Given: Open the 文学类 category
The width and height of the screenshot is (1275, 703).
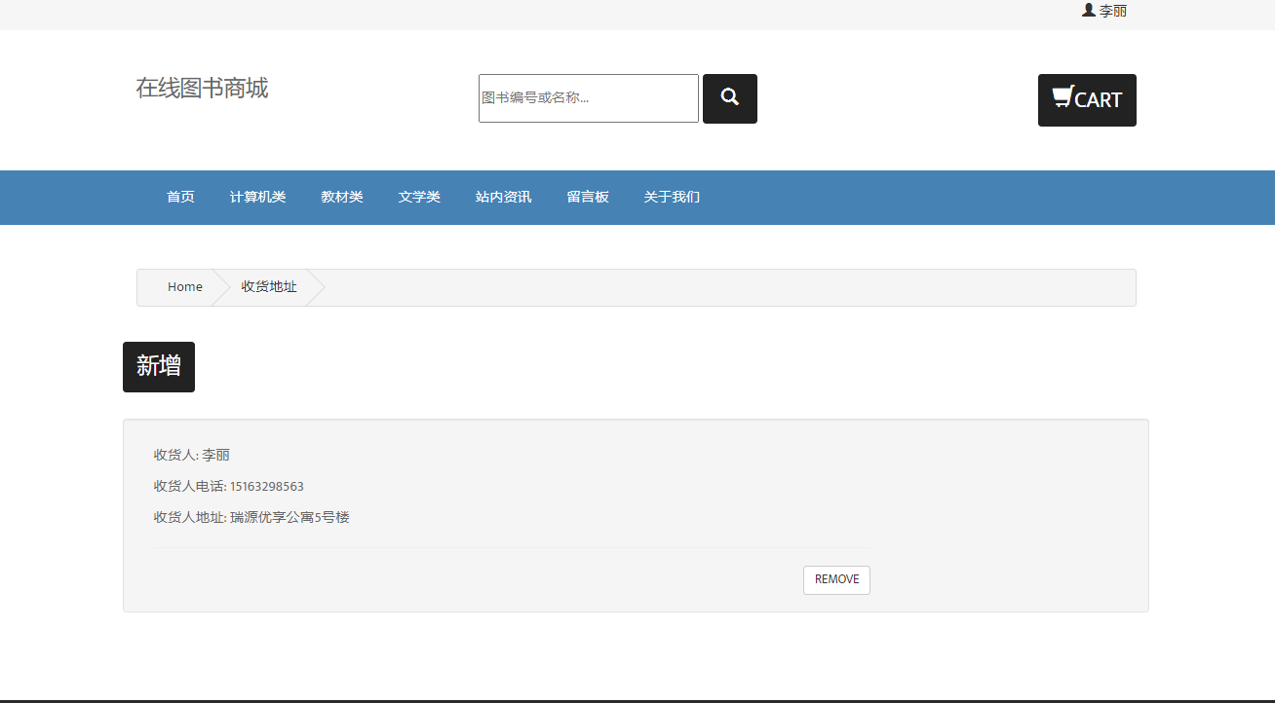Looking at the screenshot, I should (419, 197).
